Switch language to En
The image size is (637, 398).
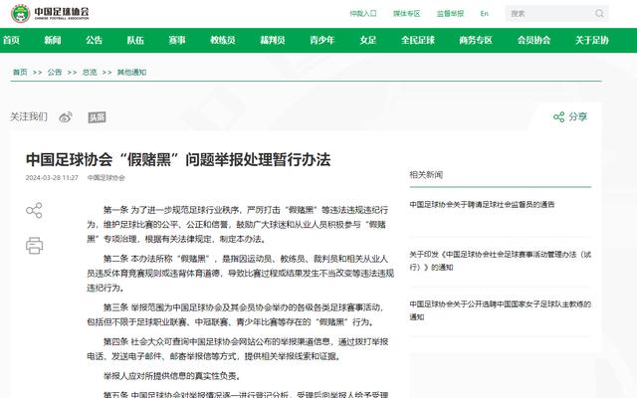point(484,14)
